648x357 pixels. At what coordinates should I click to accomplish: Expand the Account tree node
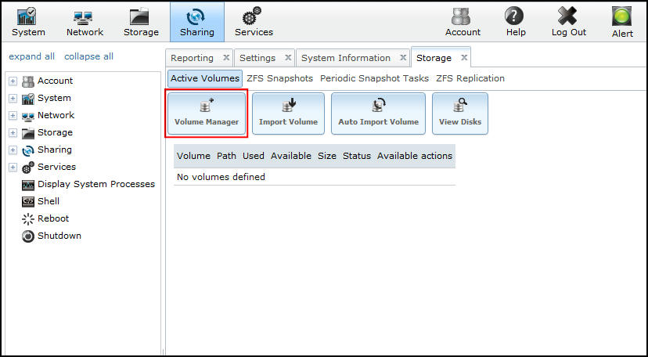click(x=13, y=81)
